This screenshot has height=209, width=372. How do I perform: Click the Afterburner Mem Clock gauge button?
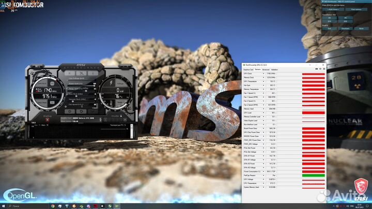[52, 102]
